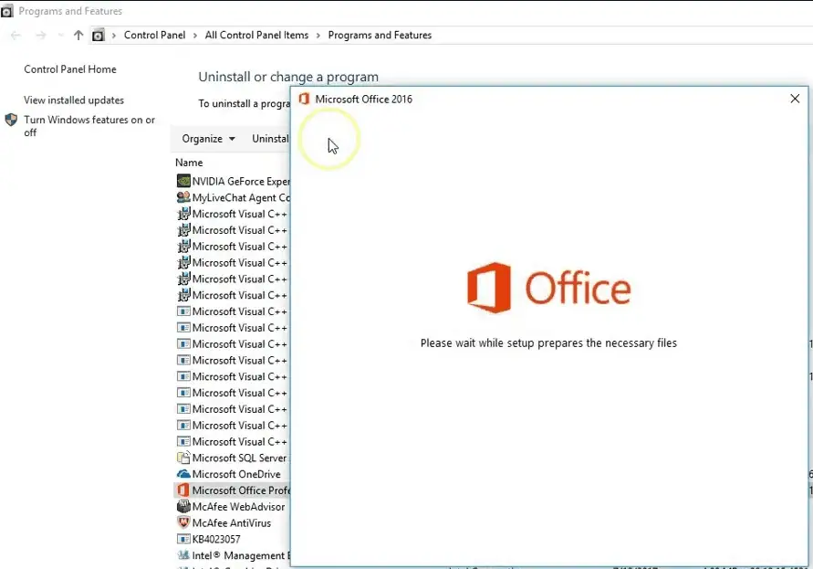Click the Uninstall toolbar button
The width and height of the screenshot is (813, 569).
(269, 139)
